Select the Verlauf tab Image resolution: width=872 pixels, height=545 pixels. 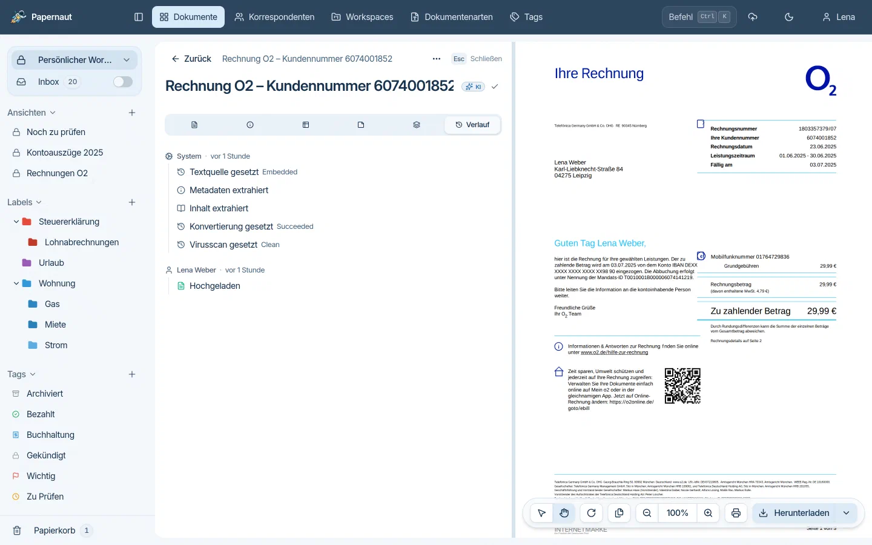click(x=472, y=125)
